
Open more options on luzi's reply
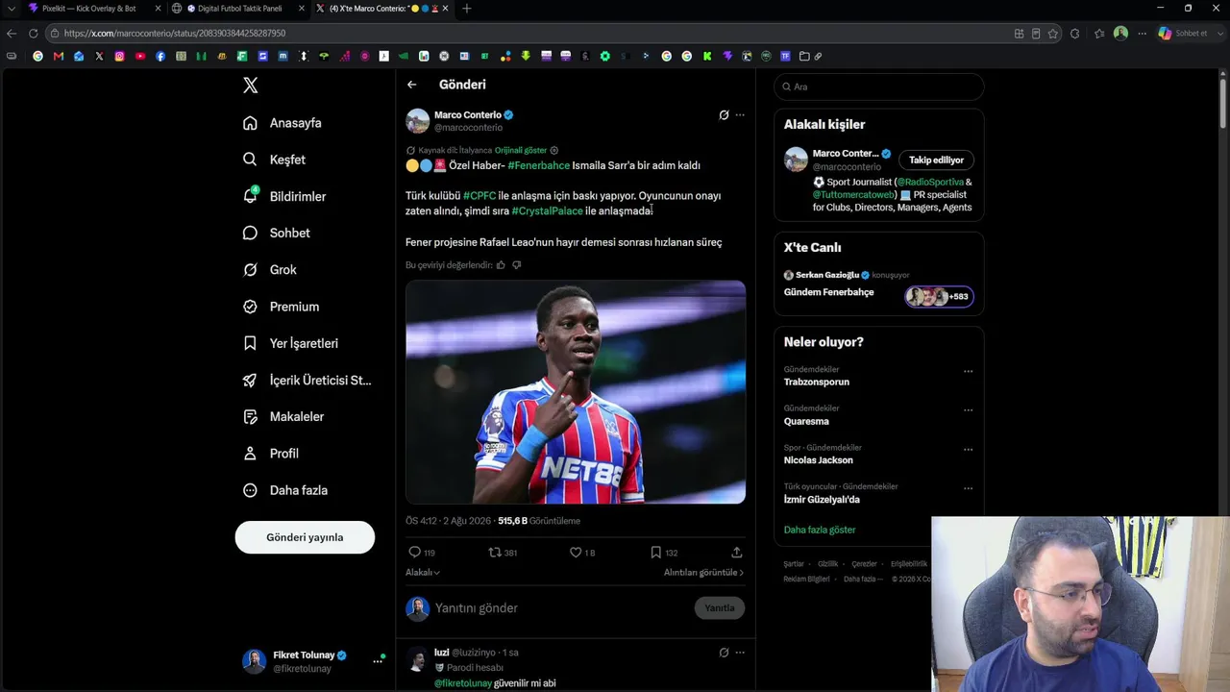click(740, 653)
